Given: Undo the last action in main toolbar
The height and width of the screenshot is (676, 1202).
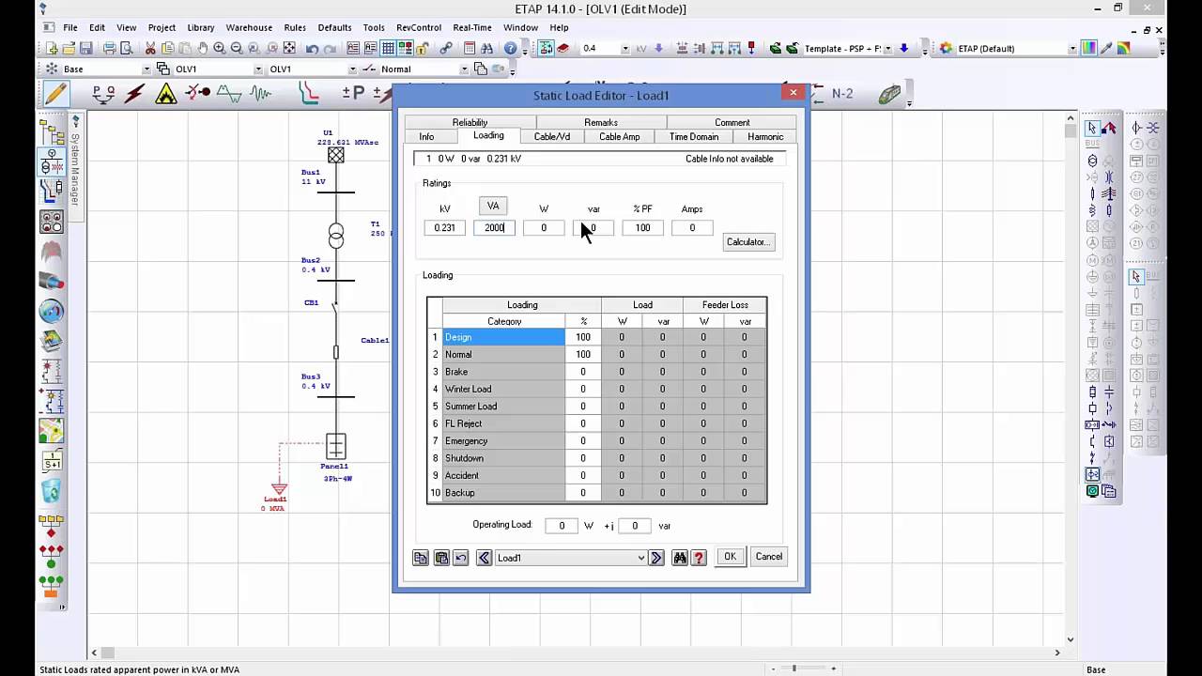Looking at the screenshot, I should point(312,48).
